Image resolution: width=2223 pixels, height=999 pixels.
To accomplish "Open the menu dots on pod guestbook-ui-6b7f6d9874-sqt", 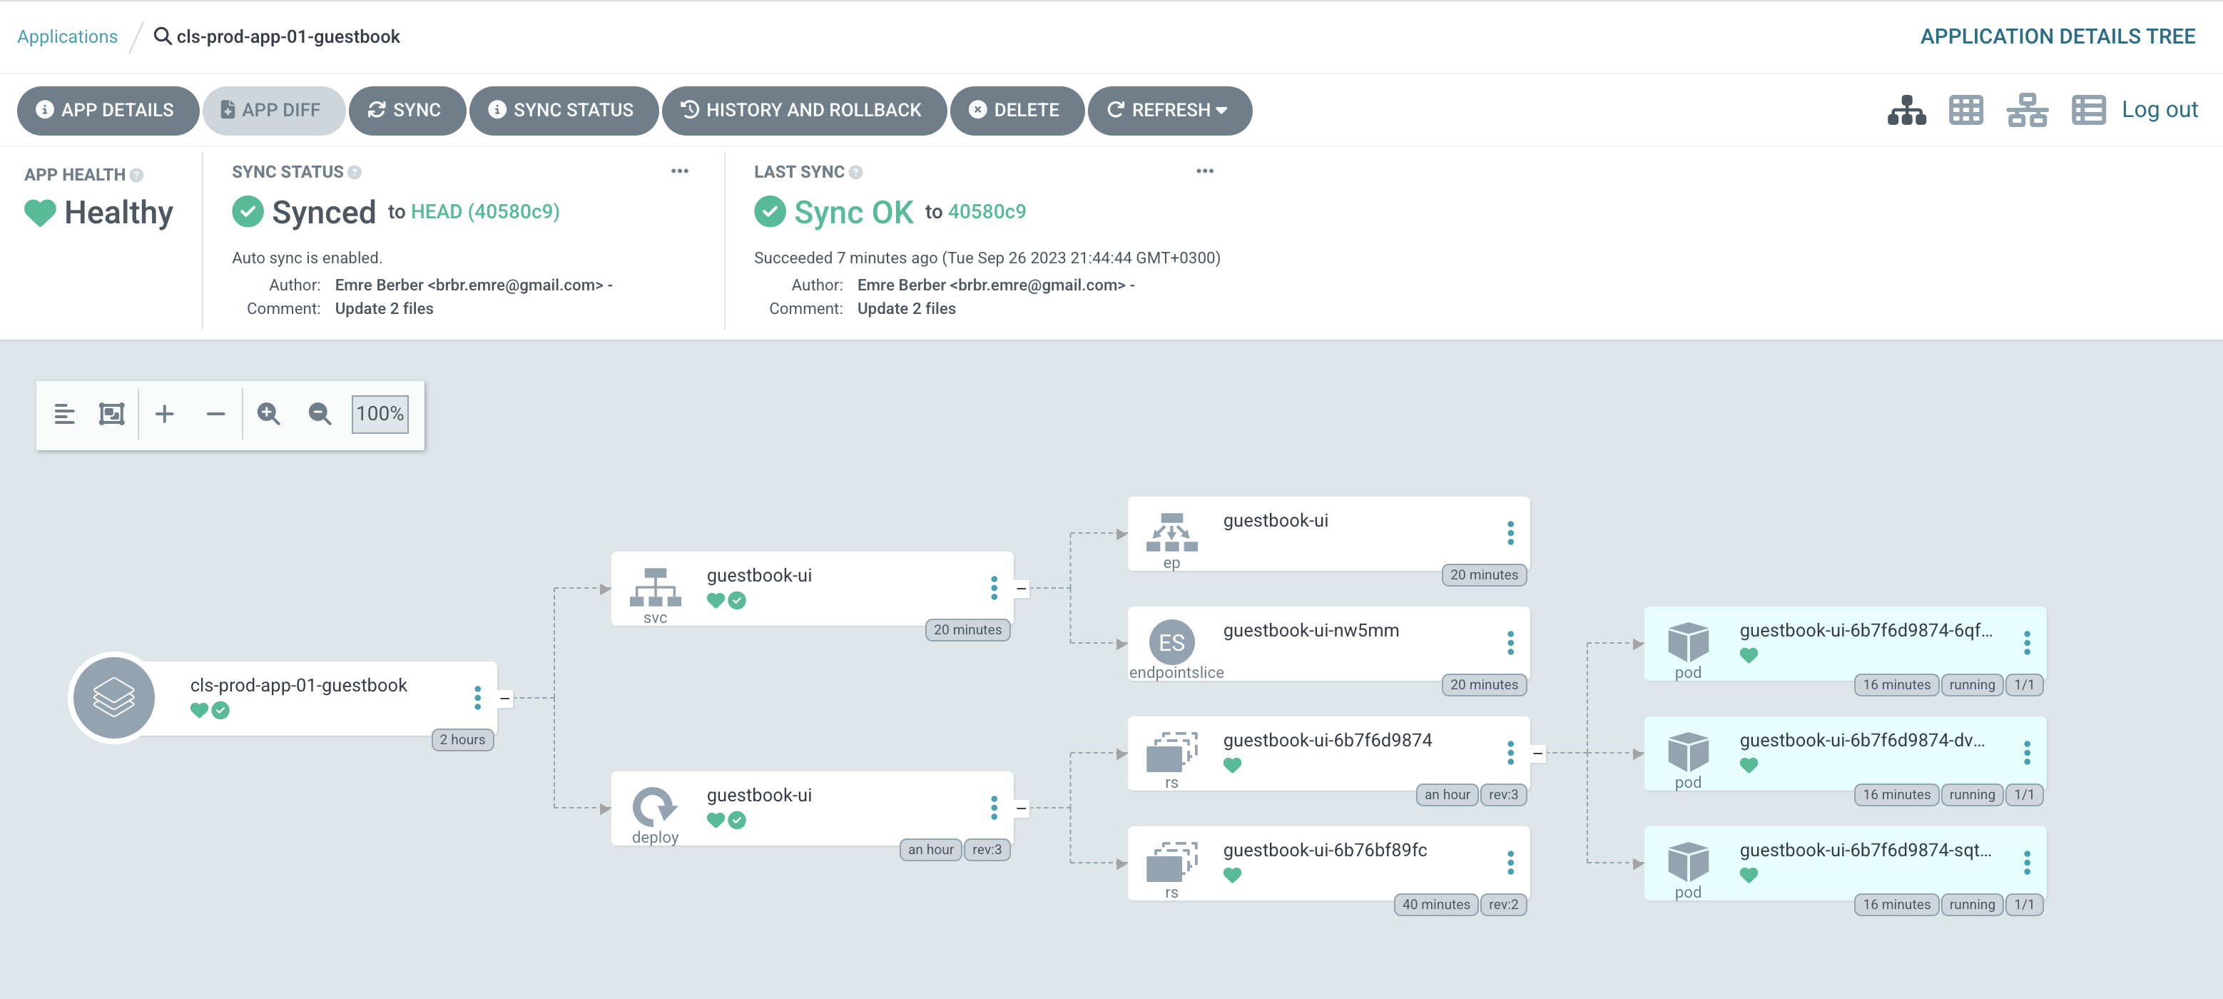I will pos(2027,863).
